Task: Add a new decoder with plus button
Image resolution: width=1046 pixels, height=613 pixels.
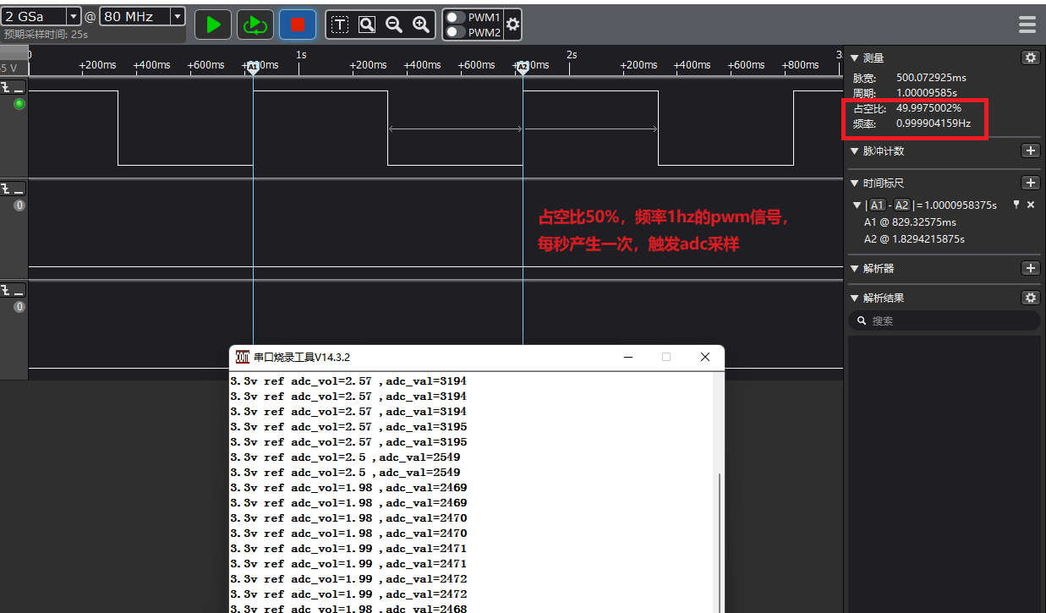Action: click(x=1030, y=268)
